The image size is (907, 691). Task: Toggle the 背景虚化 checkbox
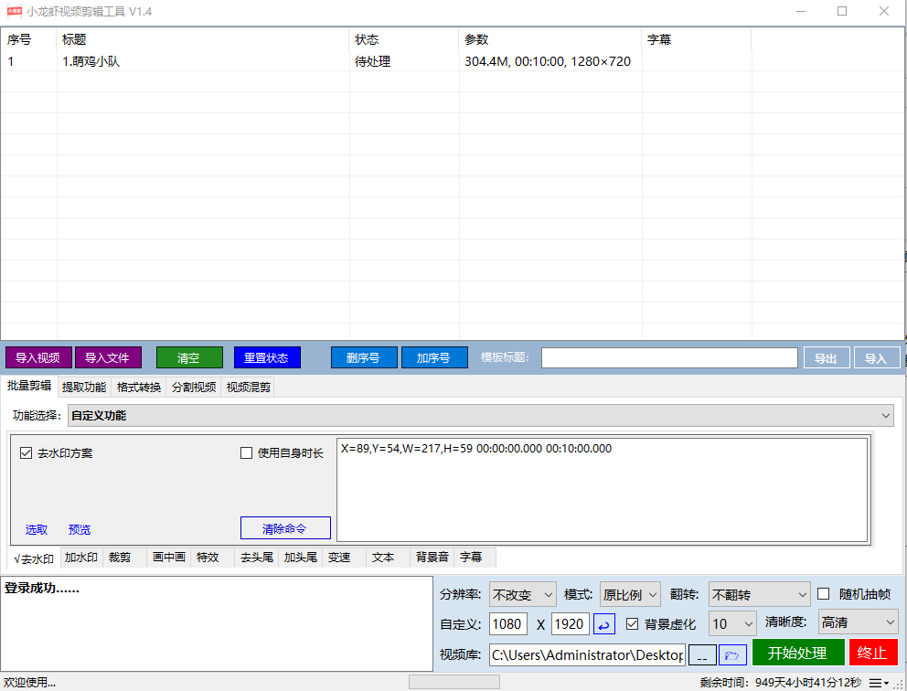(632, 624)
